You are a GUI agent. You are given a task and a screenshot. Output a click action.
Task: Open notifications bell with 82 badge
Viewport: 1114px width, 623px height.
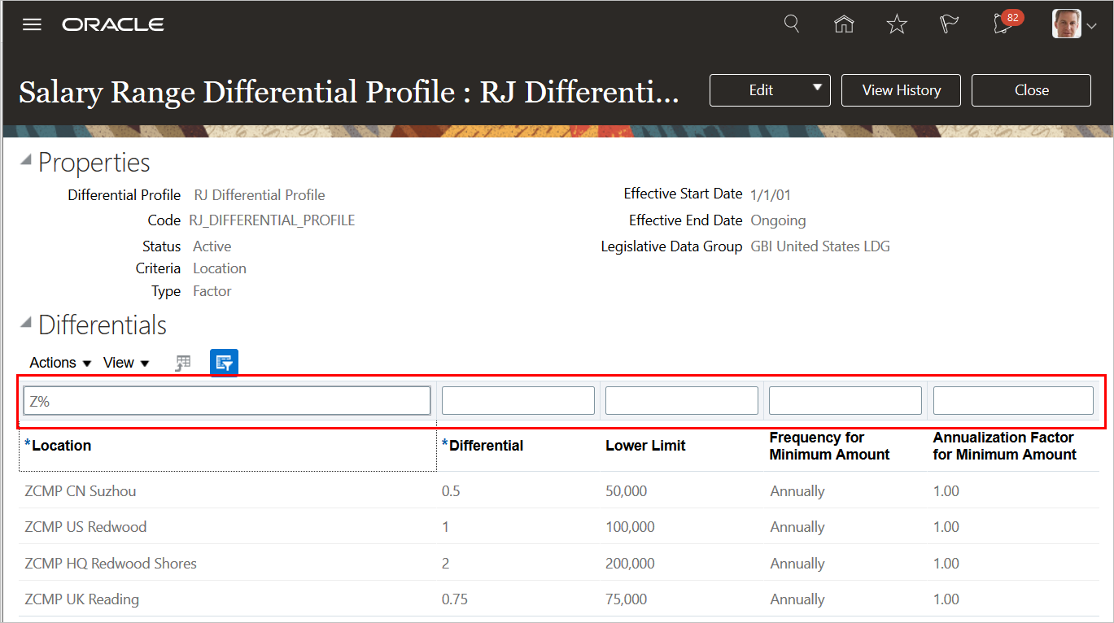1003,24
